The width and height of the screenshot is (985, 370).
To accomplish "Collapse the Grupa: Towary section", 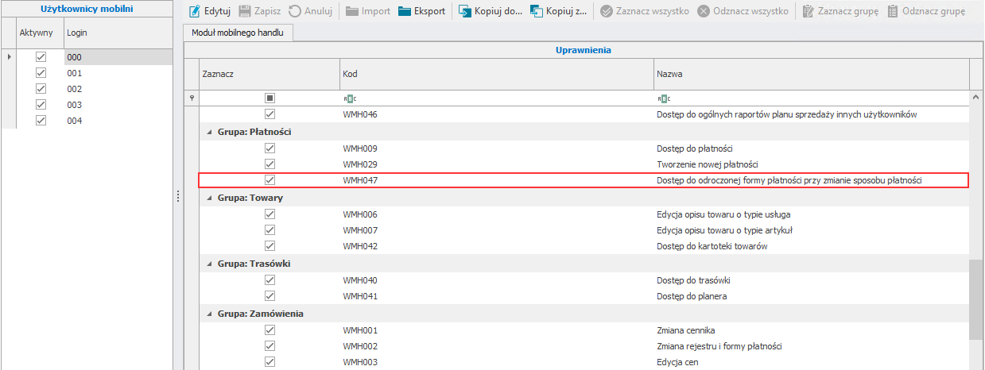I will coord(209,198).
